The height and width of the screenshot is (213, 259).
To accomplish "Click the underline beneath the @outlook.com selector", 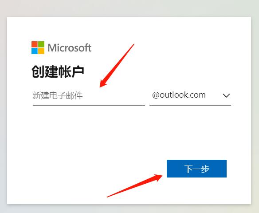I will (x=190, y=105).
